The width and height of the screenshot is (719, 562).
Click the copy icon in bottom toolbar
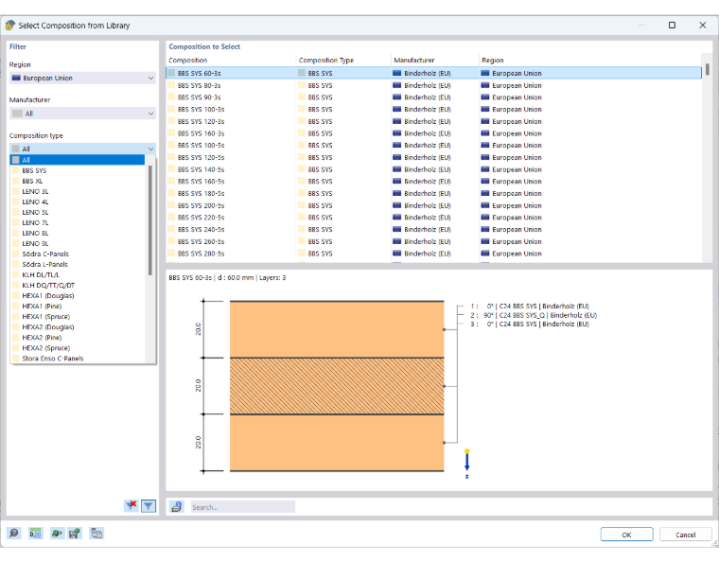tap(96, 533)
